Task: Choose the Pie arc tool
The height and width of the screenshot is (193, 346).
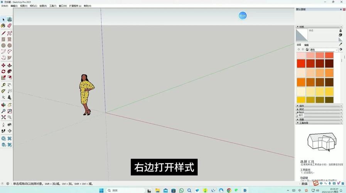Action: tap(10, 58)
